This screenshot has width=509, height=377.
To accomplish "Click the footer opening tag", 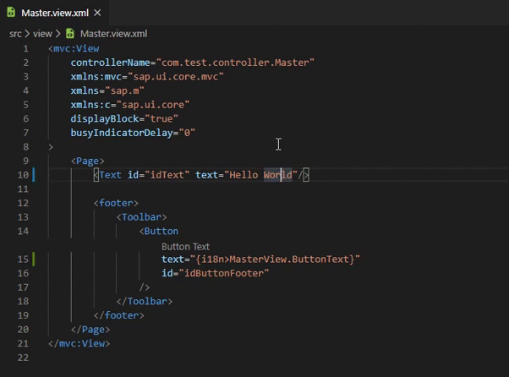I will pos(116,203).
